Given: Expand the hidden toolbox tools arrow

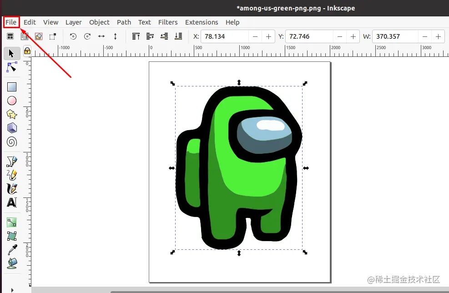Looking at the screenshot, I should [12, 290].
